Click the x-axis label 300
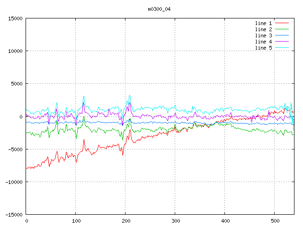 pyautogui.click(x=176, y=221)
